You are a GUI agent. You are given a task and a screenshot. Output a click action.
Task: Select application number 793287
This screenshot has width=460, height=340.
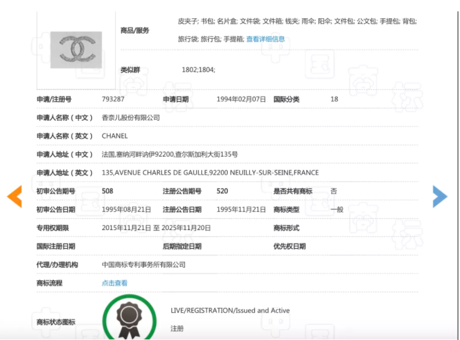pyautogui.click(x=113, y=99)
